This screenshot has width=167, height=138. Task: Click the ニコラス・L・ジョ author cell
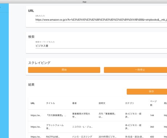(x=82, y=127)
